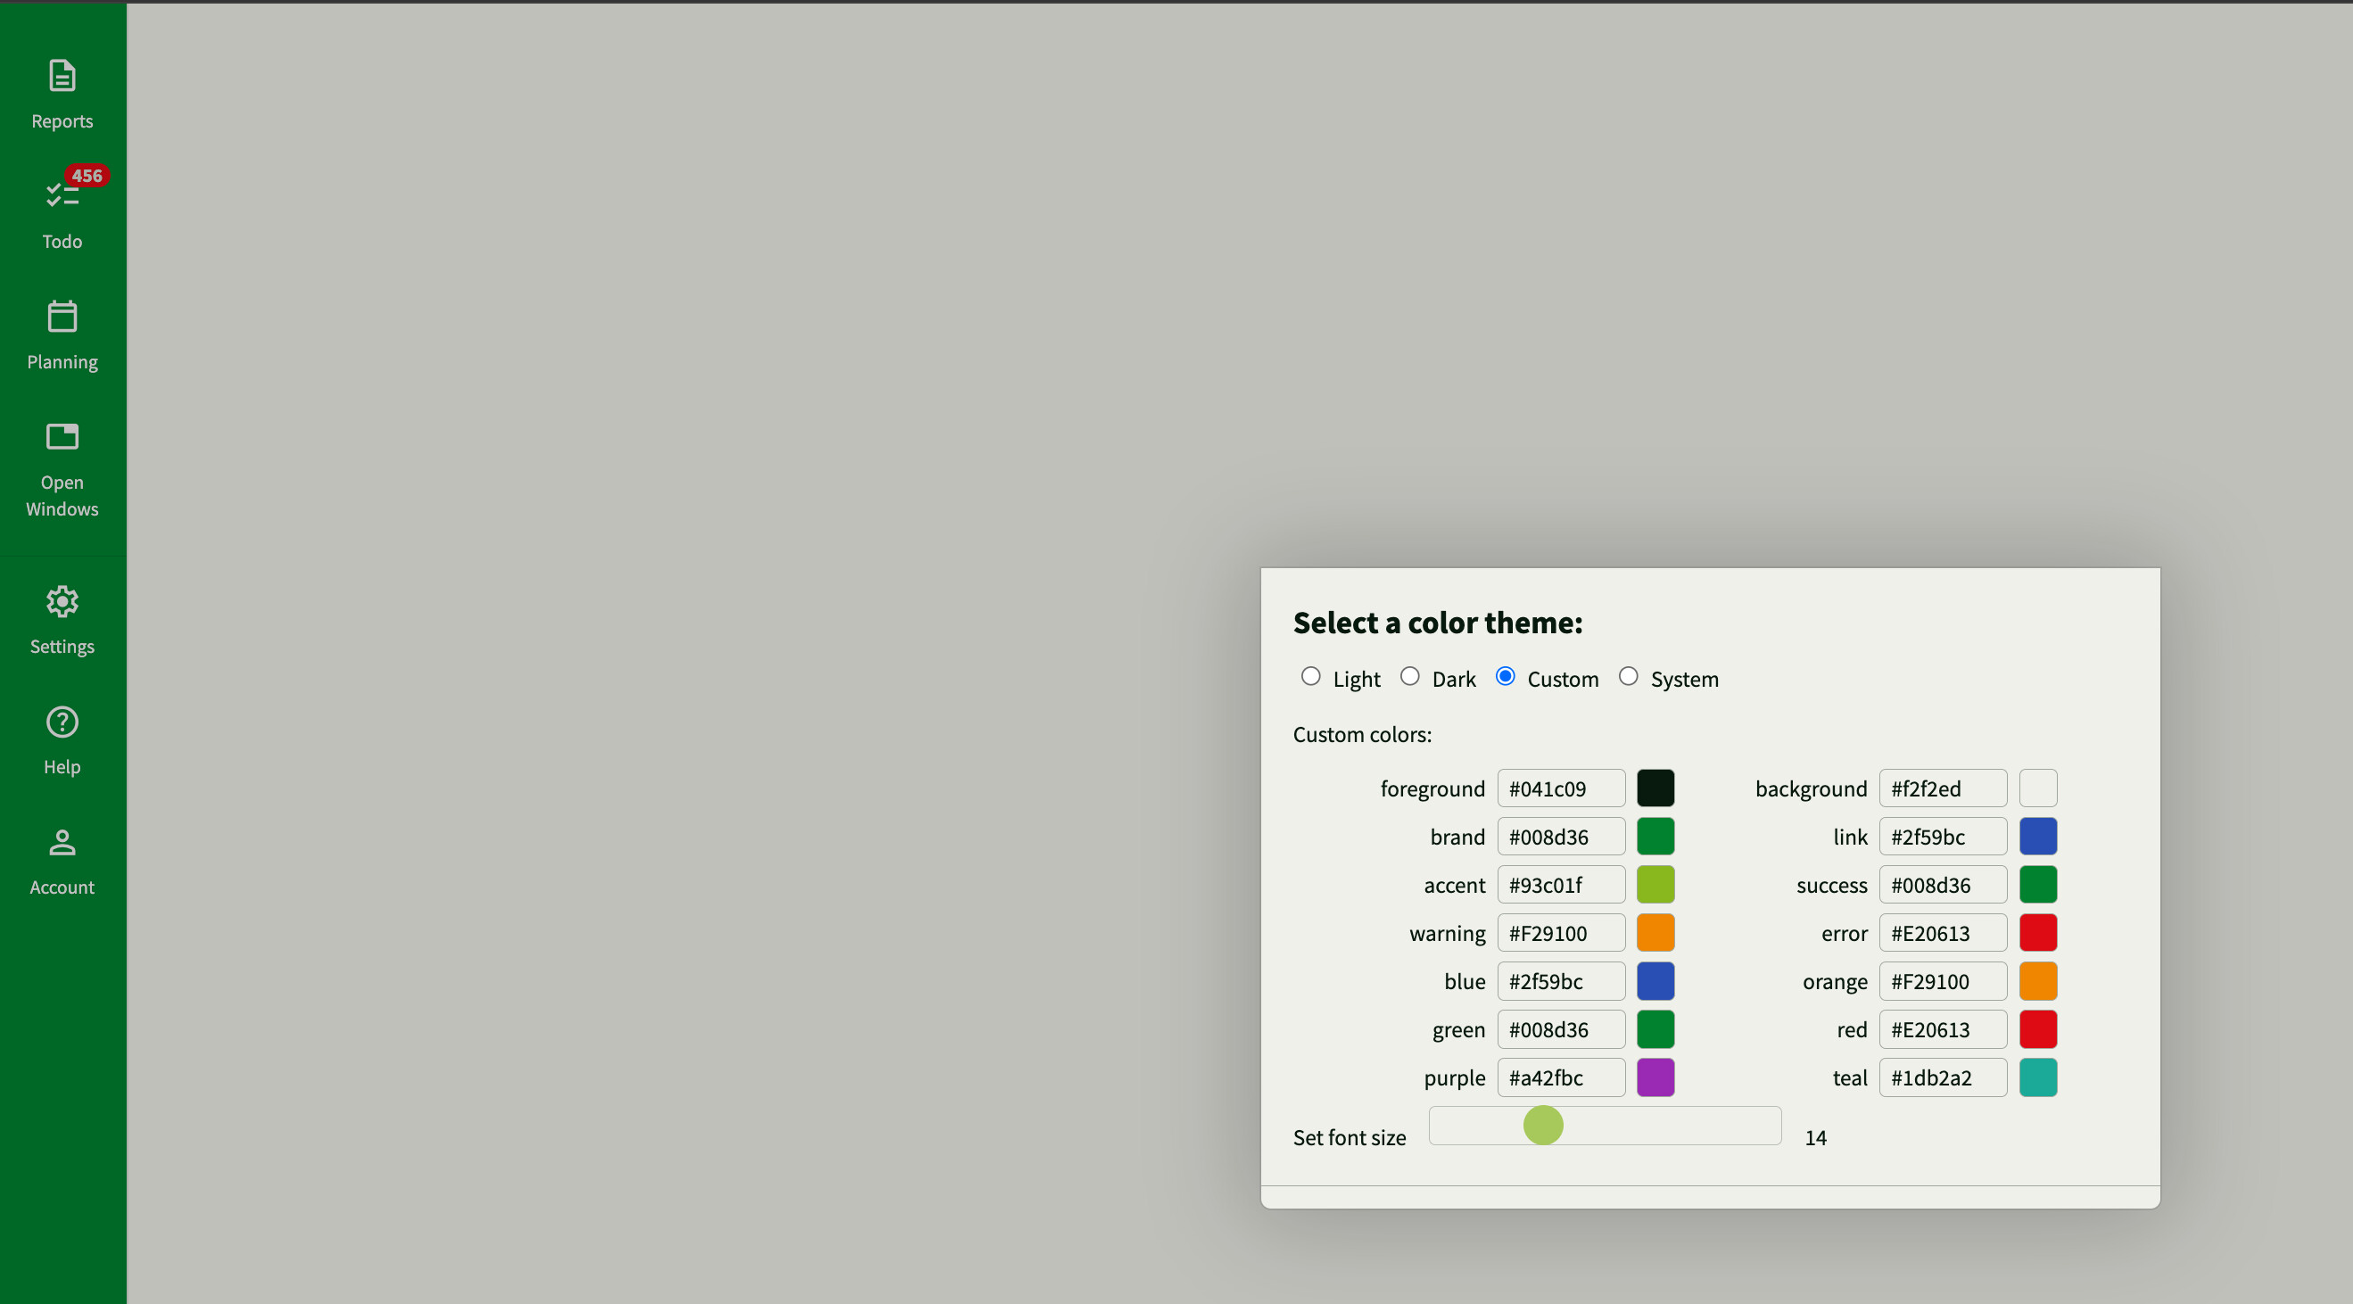The image size is (2353, 1304).
Task: Select the Light theme radio button
Action: pyautogui.click(x=1311, y=677)
